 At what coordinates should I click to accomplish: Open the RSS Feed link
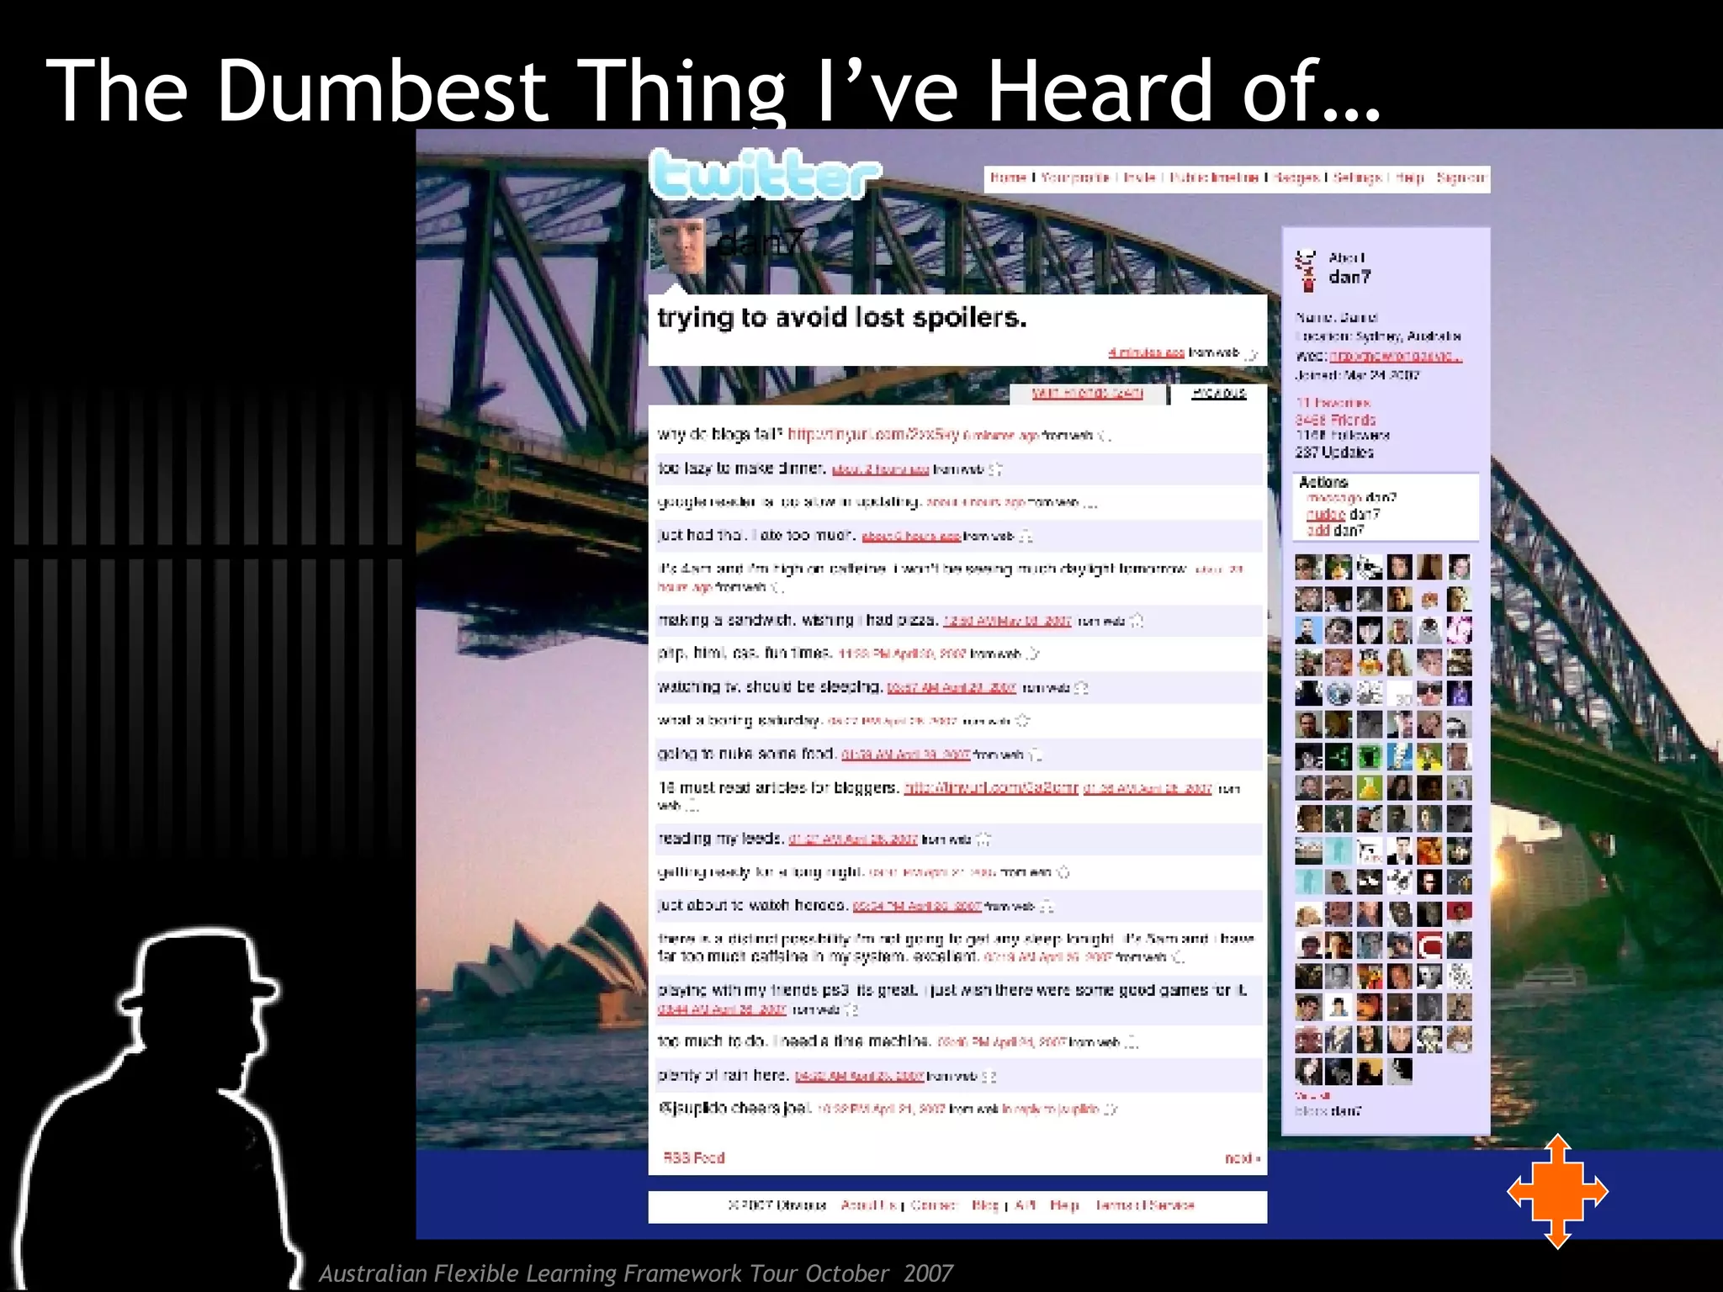[x=694, y=1158]
